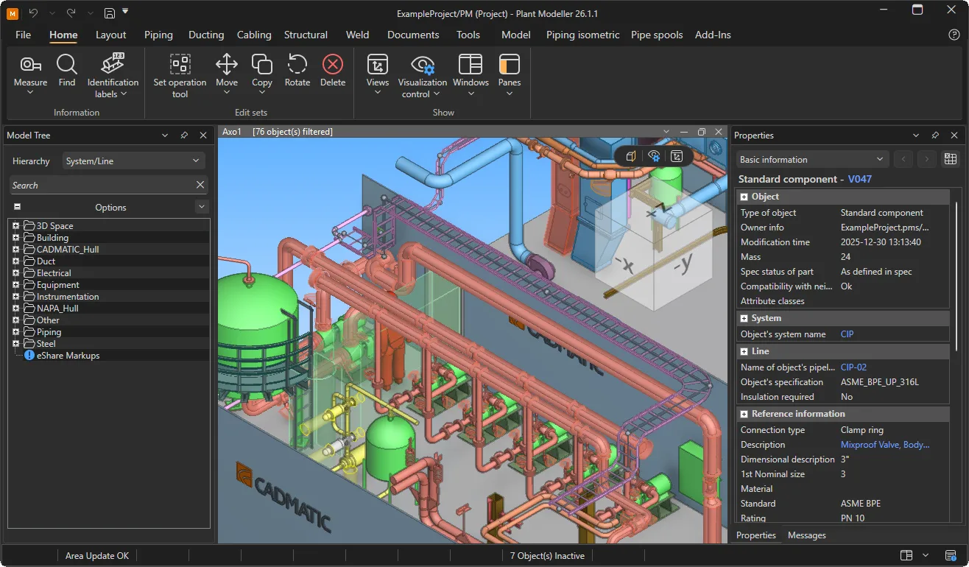The image size is (969, 567).
Task: Pin the Model Tree panel
Action: click(184, 135)
